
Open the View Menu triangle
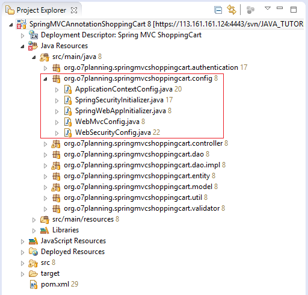coord(268,8)
